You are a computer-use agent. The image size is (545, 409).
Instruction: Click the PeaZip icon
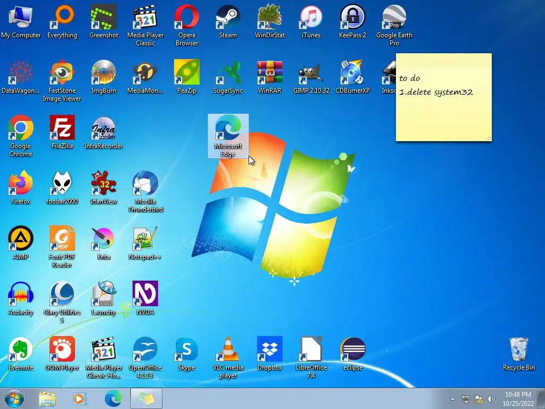[x=187, y=77]
